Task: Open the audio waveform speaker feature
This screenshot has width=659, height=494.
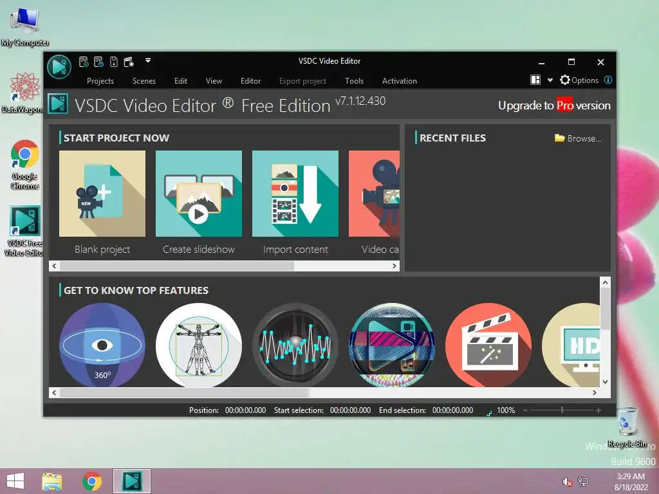Action: pos(295,345)
